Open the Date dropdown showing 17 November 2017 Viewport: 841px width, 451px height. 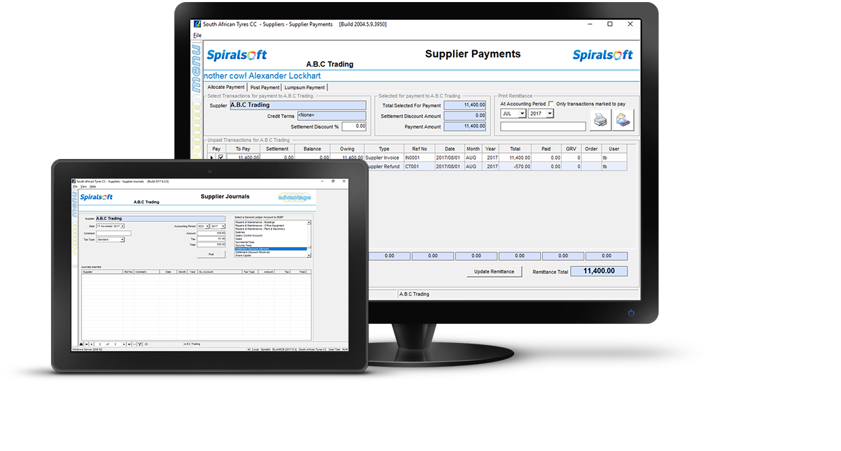pos(122,226)
